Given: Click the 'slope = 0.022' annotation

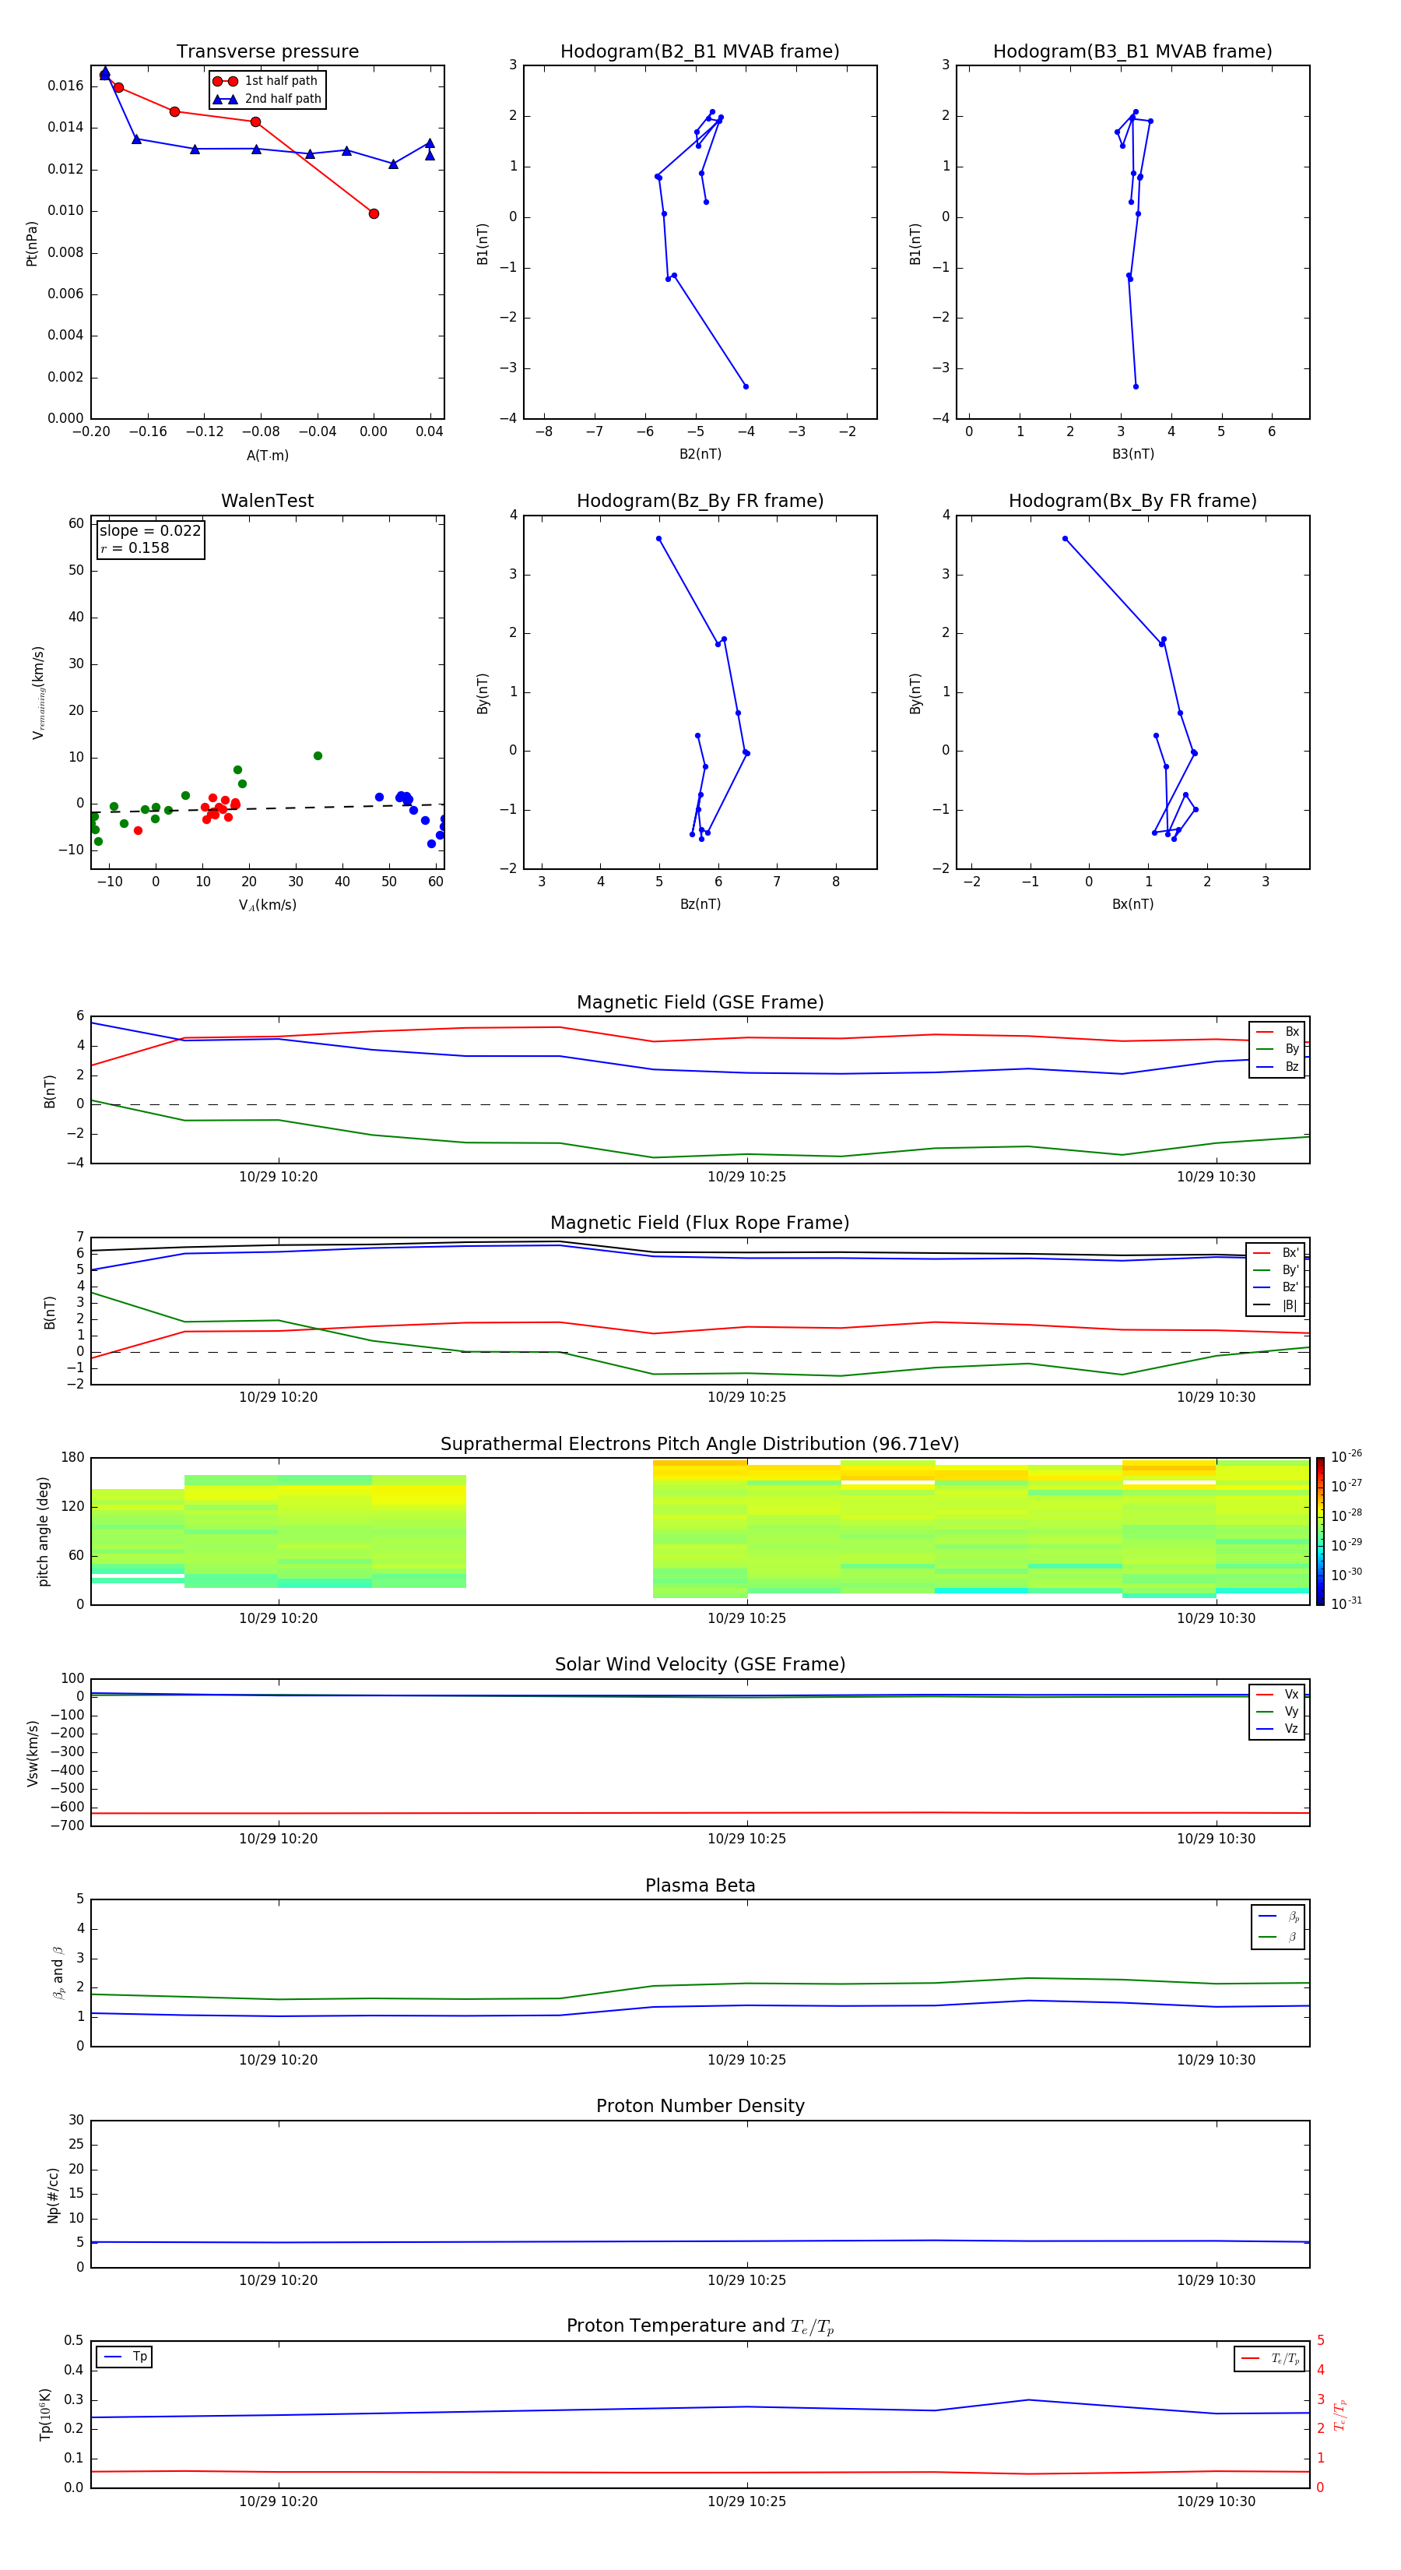Looking at the screenshot, I should point(149,531).
